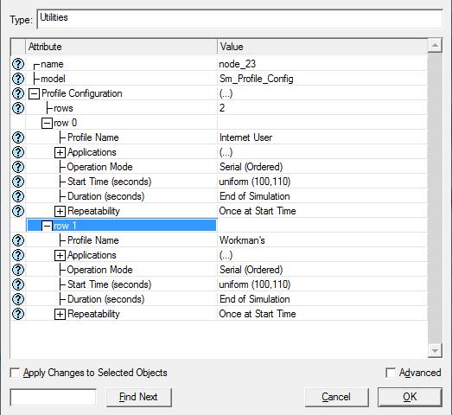Viewport: 452px width, 415px height.
Task: Toggle the Advanced checkbox
Action: point(391,373)
